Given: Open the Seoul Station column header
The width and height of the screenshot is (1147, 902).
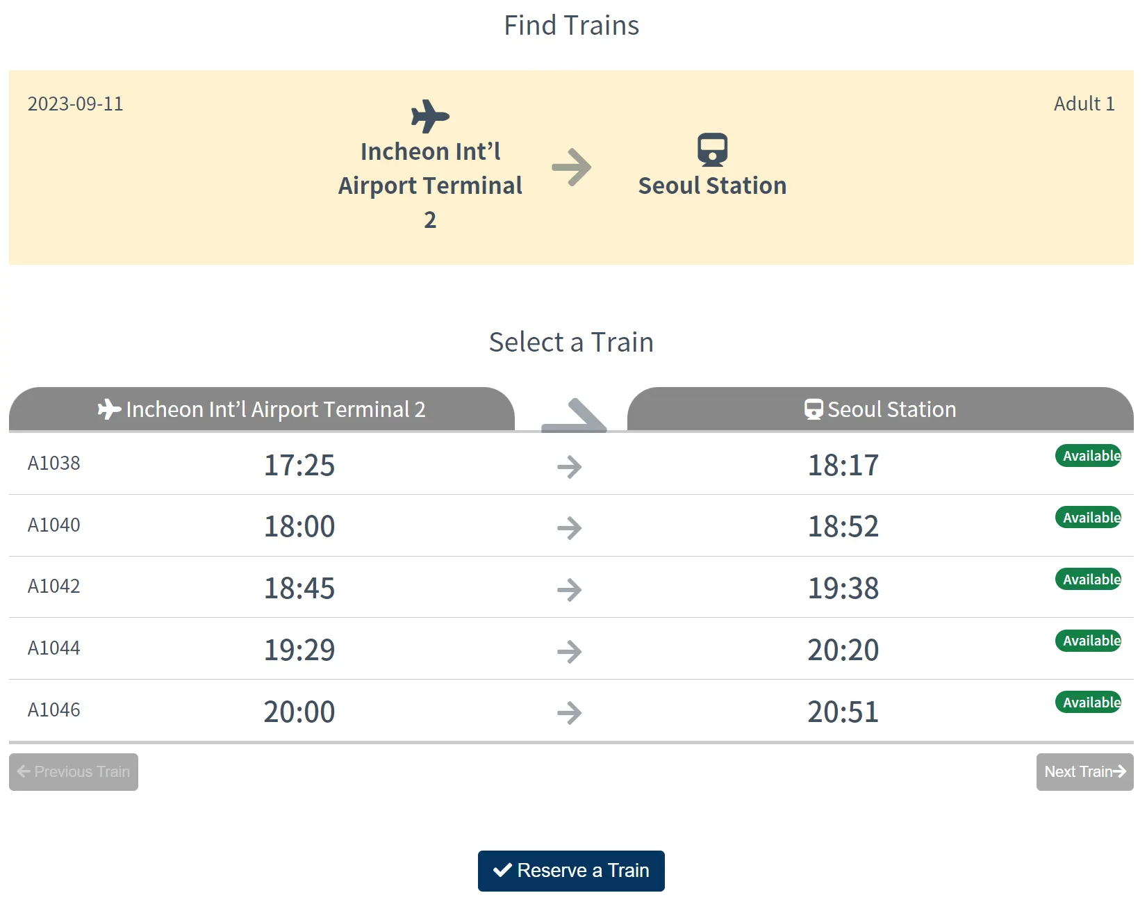Looking at the screenshot, I should click(x=880, y=409).
